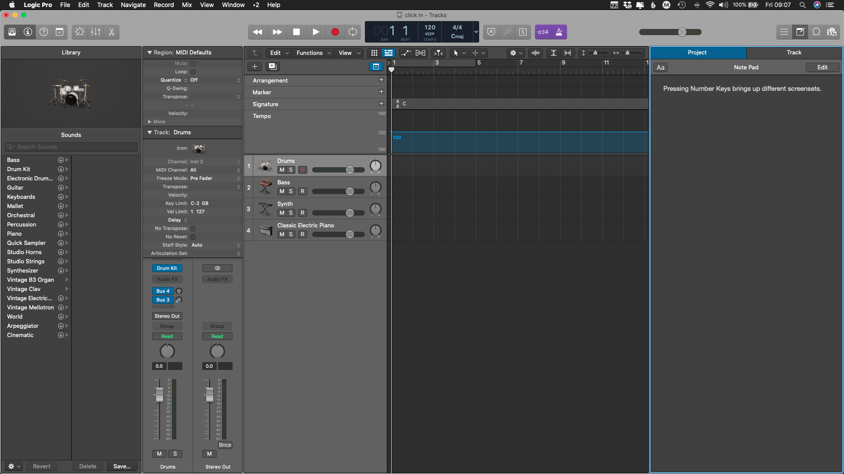Open the gear settings menu in Tracks toolbar
Screen dimensions: 844x474
(516, 53)
